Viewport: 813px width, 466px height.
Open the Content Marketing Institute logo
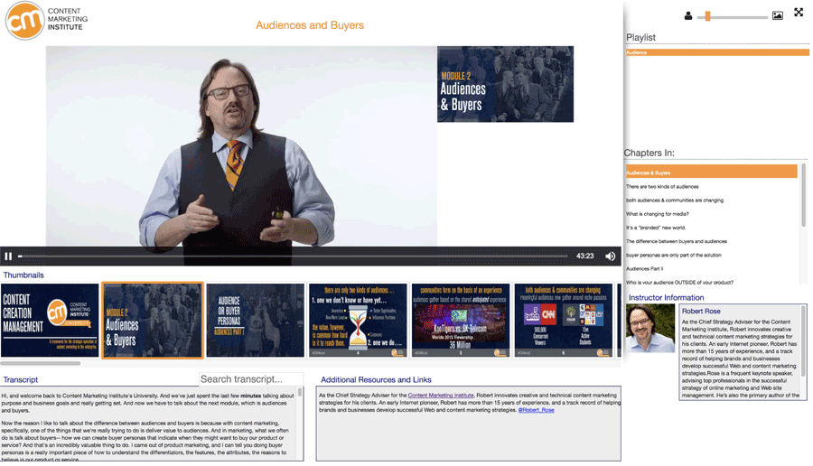(47, 20)
